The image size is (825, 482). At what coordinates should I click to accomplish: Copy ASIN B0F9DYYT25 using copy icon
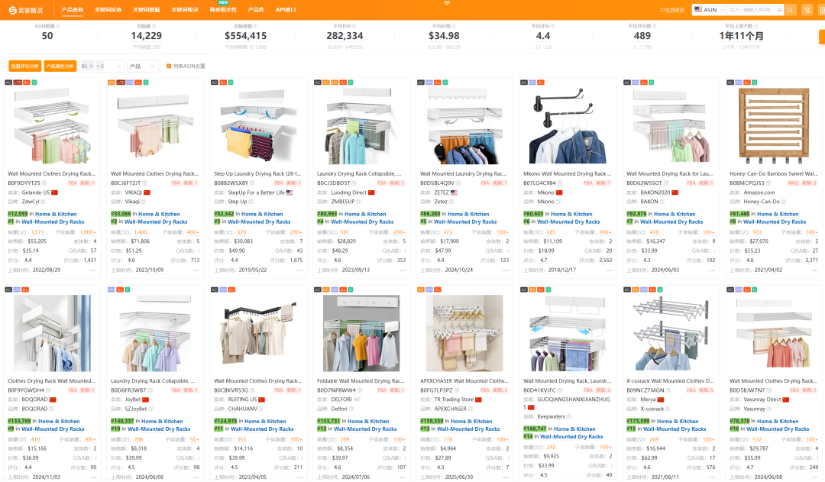point(44,183)
